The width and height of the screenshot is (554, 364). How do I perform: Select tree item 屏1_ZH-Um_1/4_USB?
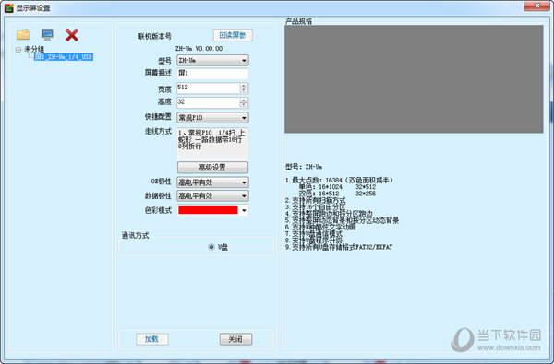point(64,57)
